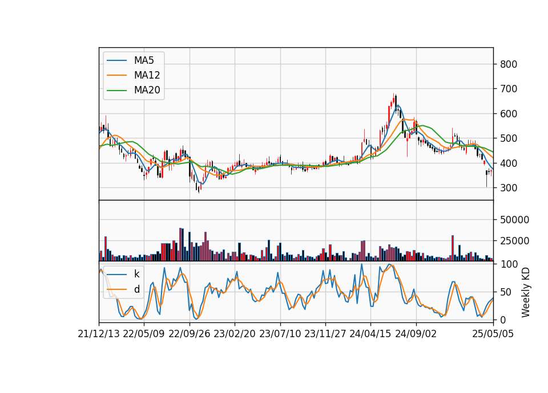This screenshot has height=393, width=548.
Task: Click the MA20 legend label
Action: [x=147, y=91]
